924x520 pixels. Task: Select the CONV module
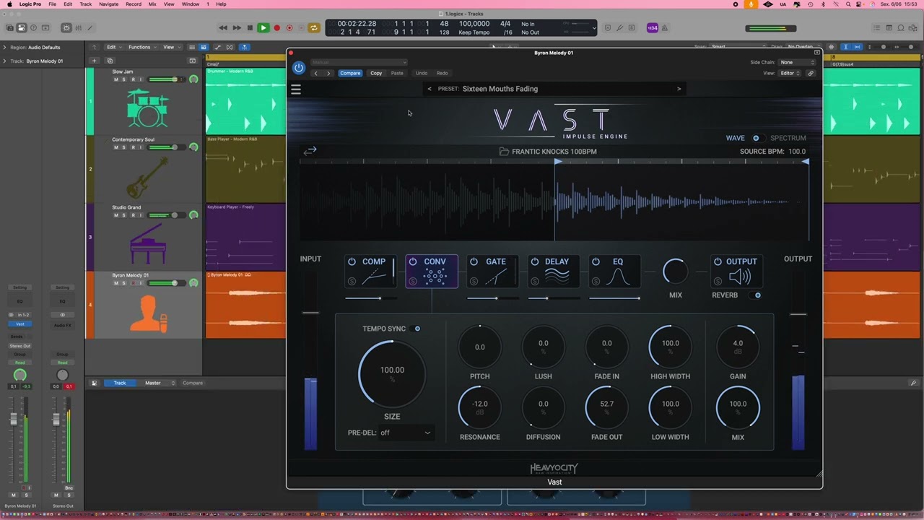tap(432, 271)
